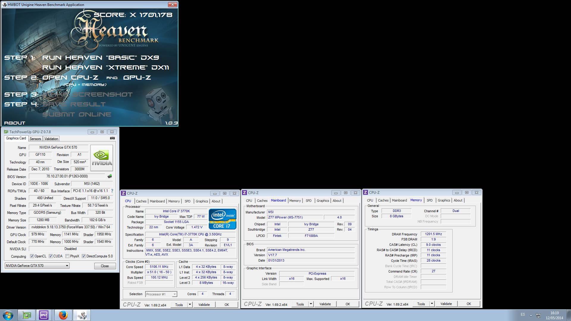Click title icon of CPU-Z Memory window
The image size is (571, 321).
[x=365, y=192]
